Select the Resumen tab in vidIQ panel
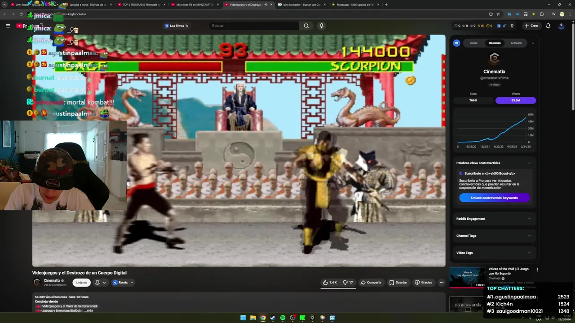 495,43
